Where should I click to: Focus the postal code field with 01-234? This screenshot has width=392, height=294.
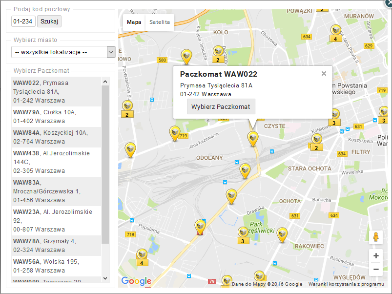[x=23, y=21]
